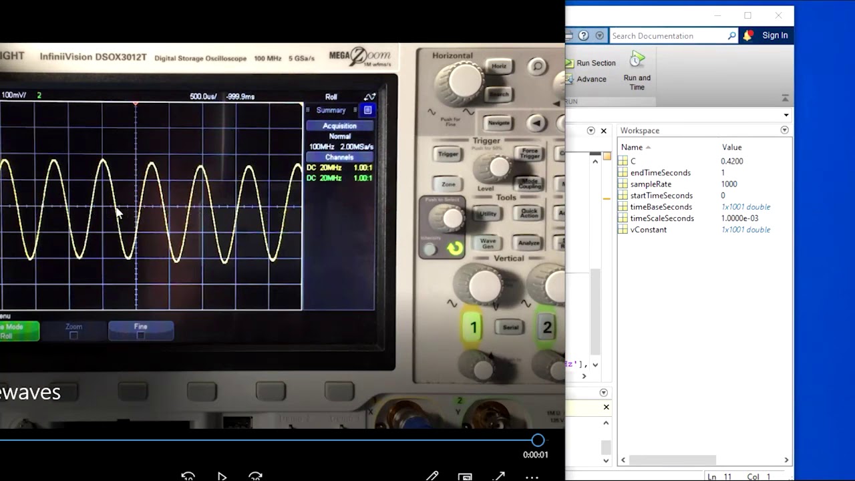Viewport: 855px width, 481px height.
Task: Enter full screen with the arrow icon
Action: tap(498, 476)
